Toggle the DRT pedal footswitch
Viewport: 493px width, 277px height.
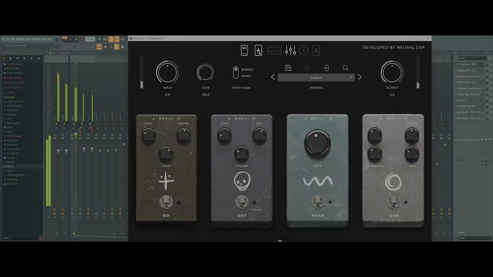[242, 202]
